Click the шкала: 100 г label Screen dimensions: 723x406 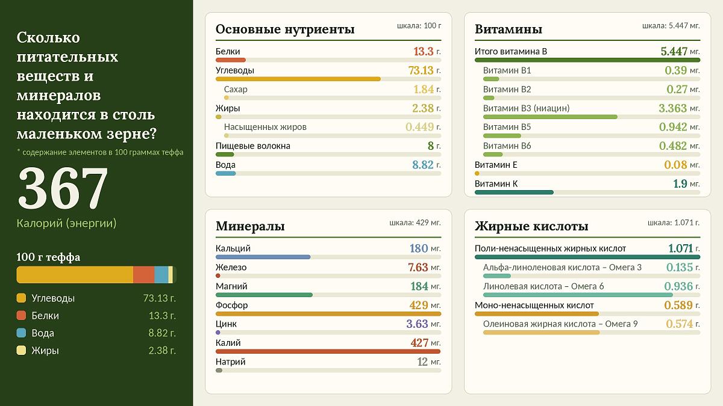(x=419, y=26)
